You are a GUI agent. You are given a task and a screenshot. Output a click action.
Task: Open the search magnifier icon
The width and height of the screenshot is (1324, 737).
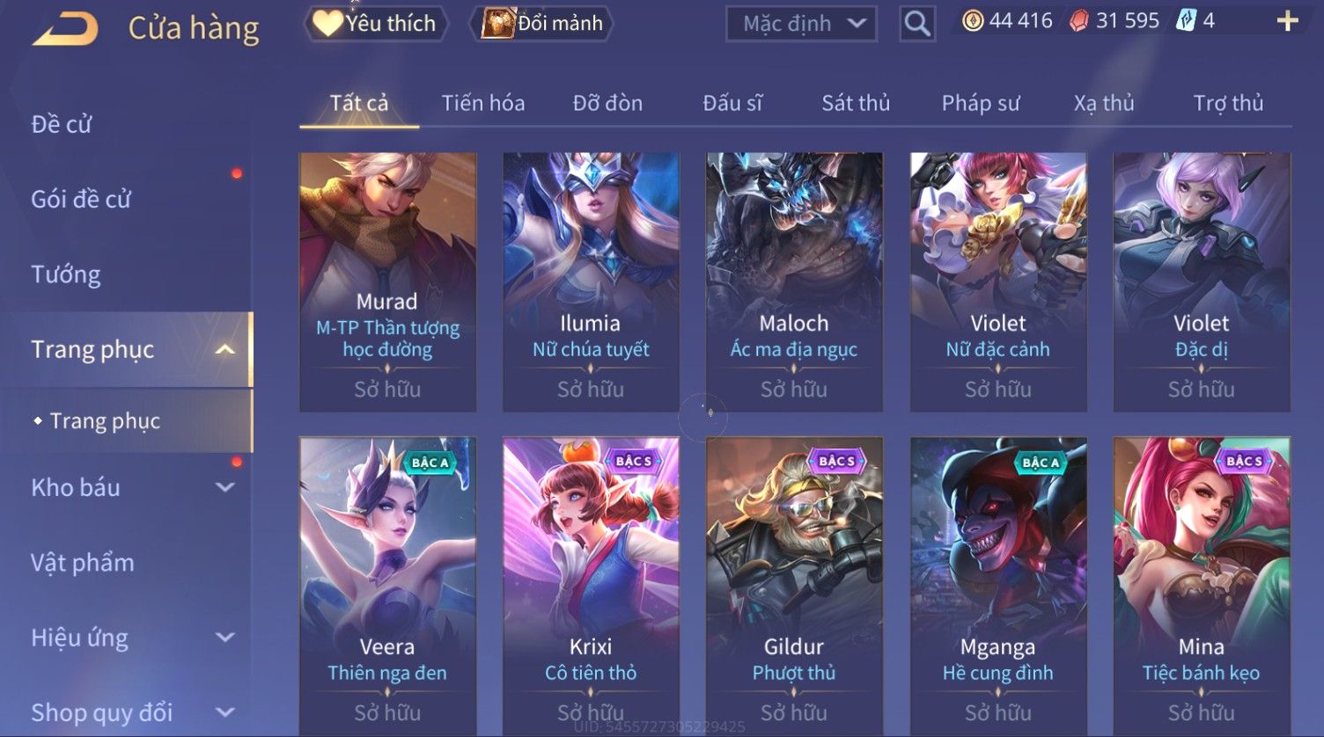point(917,24)
